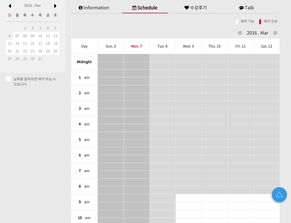Image resolution: width=291 pixels, height=223 pixels.
Task: Select March 26 in mini calendar
Action: click(x=55, y=51)
